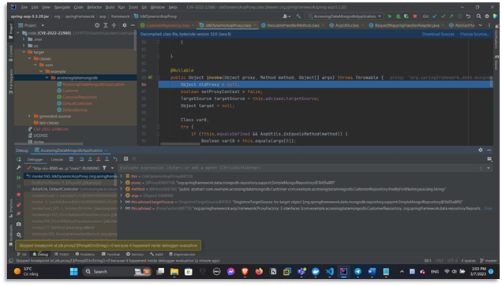
Task: Collapse the target folder
Action: coord(24,52)
